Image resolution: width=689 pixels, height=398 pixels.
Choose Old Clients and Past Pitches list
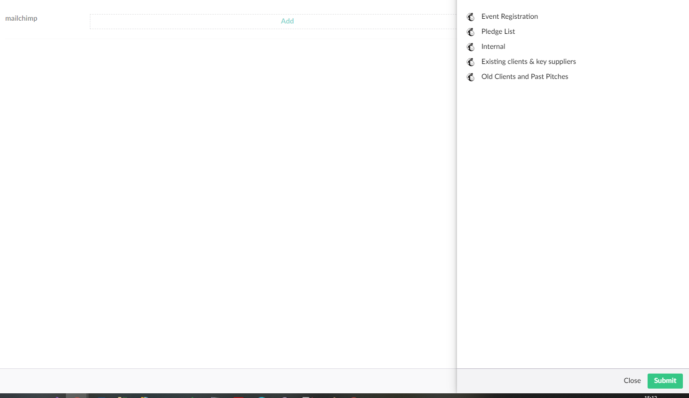(x=525, y=77)
